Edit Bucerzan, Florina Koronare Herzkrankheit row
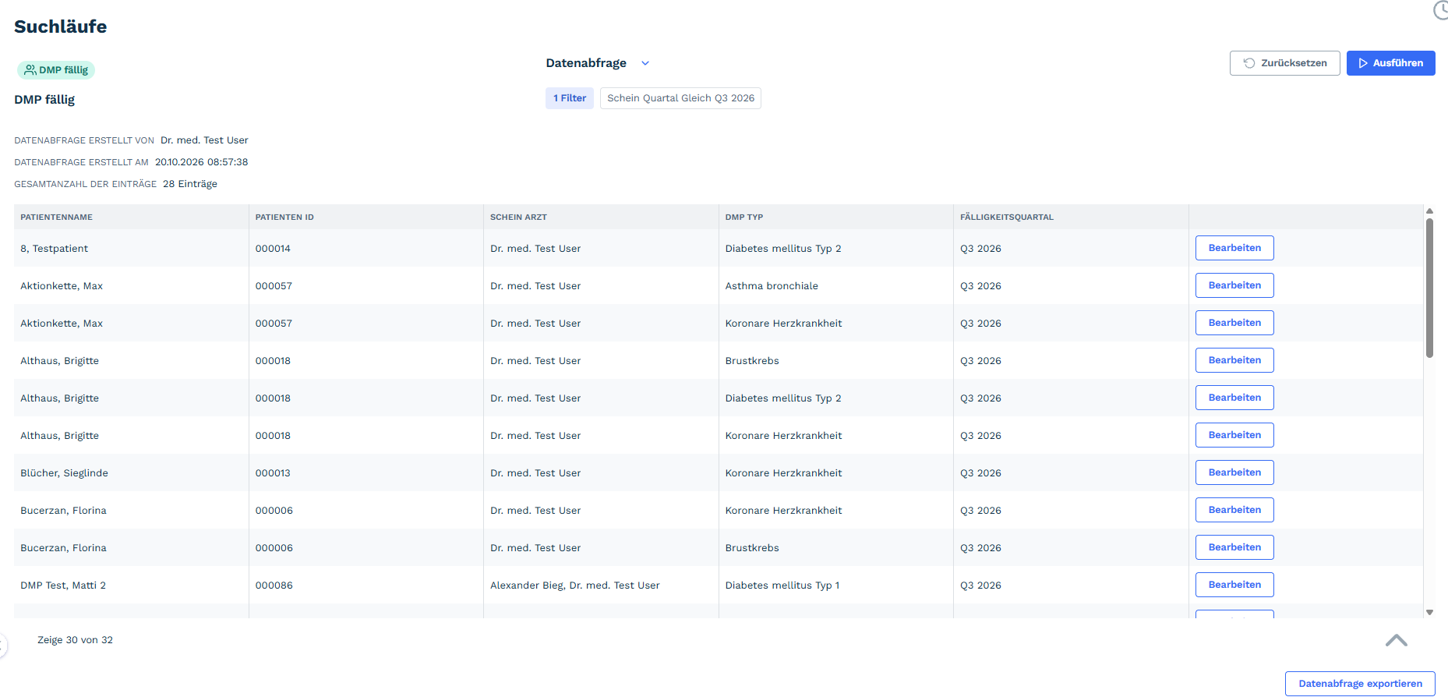This screenshot has width=1448, height=697. click(1234, 510)
